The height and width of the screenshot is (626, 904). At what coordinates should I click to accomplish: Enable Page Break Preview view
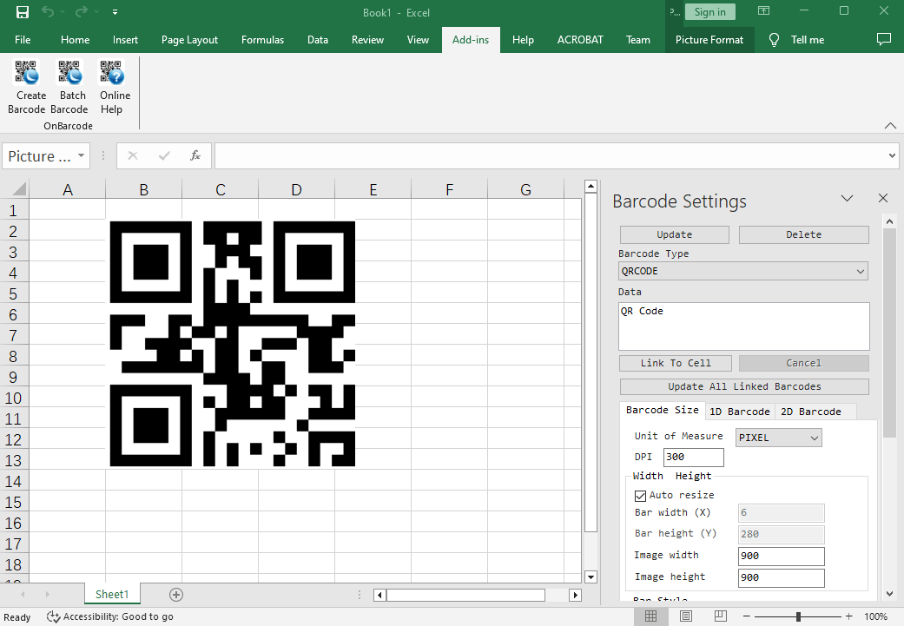[x=720, y=616]
